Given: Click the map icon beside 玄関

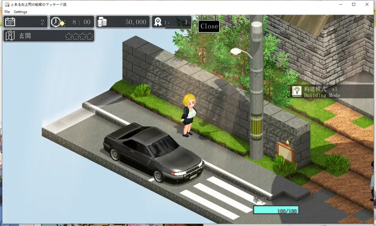Looking at the screenshot, I should point(10,36).
